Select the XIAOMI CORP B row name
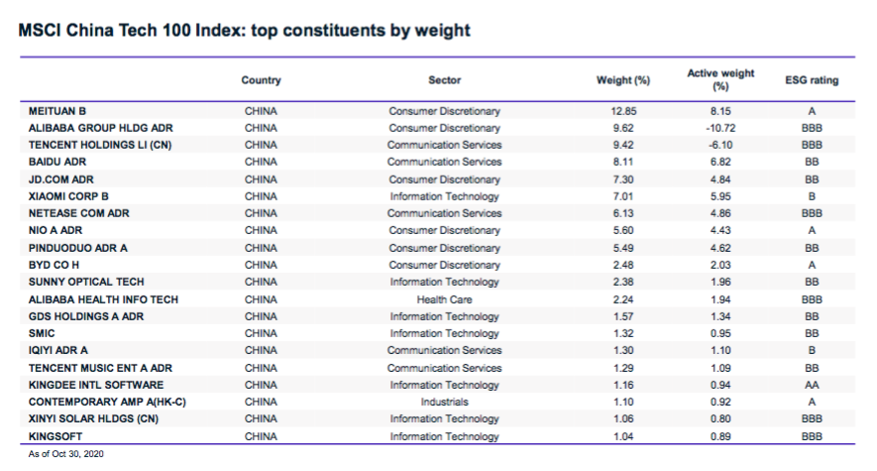877x471 pixels. point(69,196)
